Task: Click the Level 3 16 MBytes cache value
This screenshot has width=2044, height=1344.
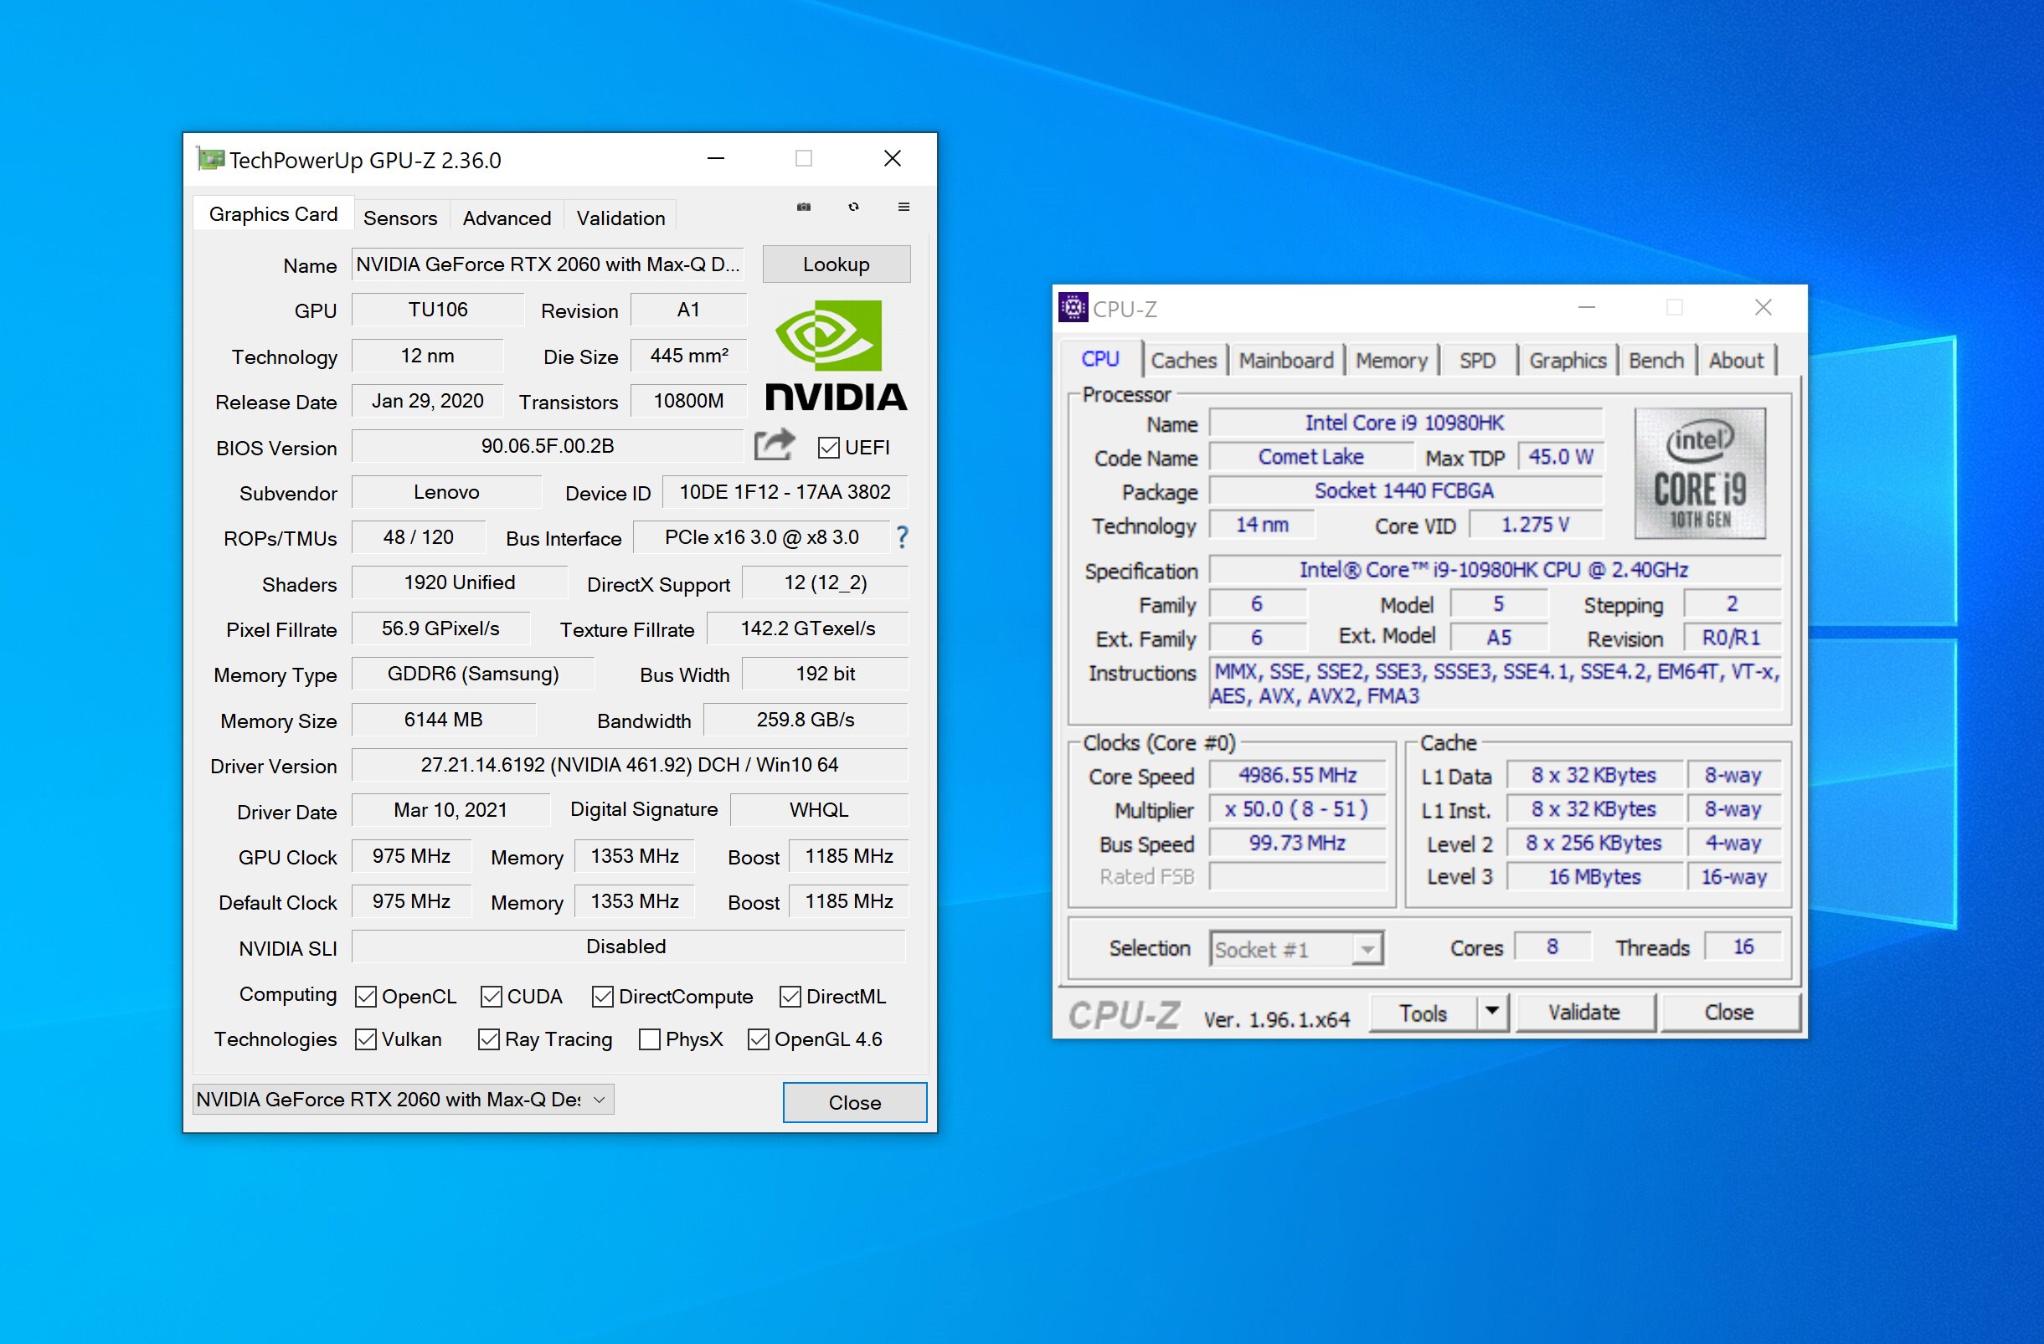Action: click(x=1595, y=876)
